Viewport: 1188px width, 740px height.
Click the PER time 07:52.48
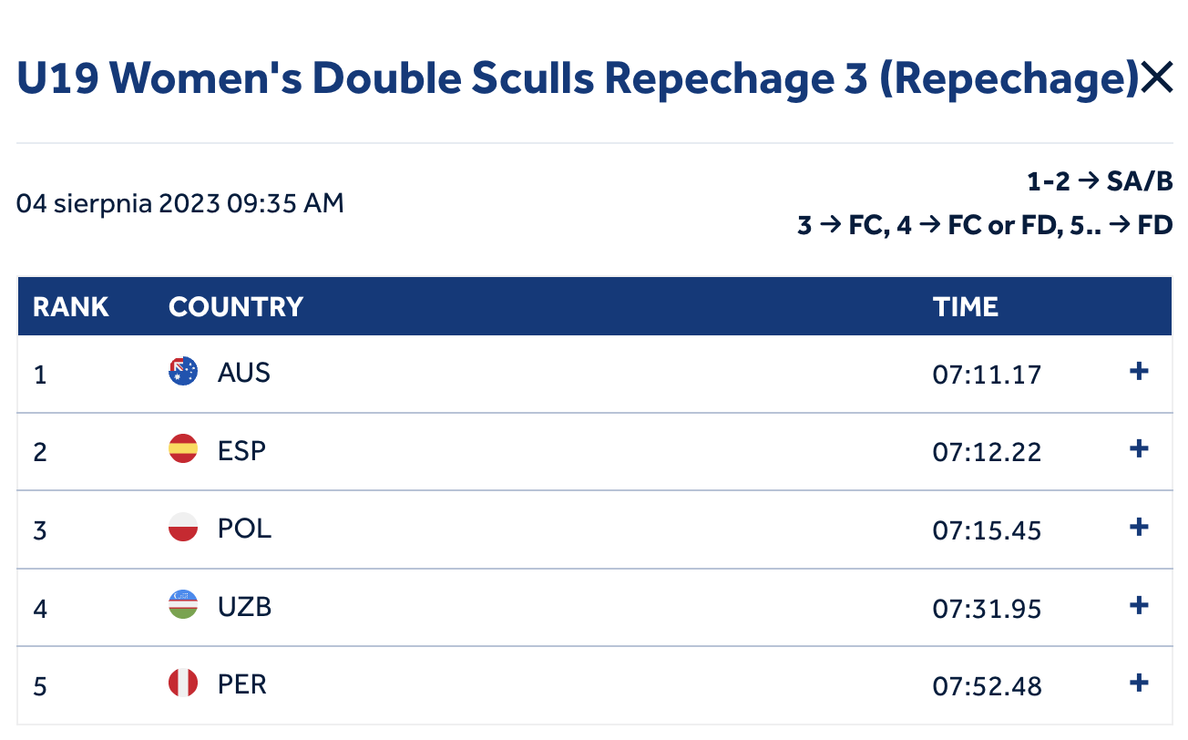(x=987, y=685)
